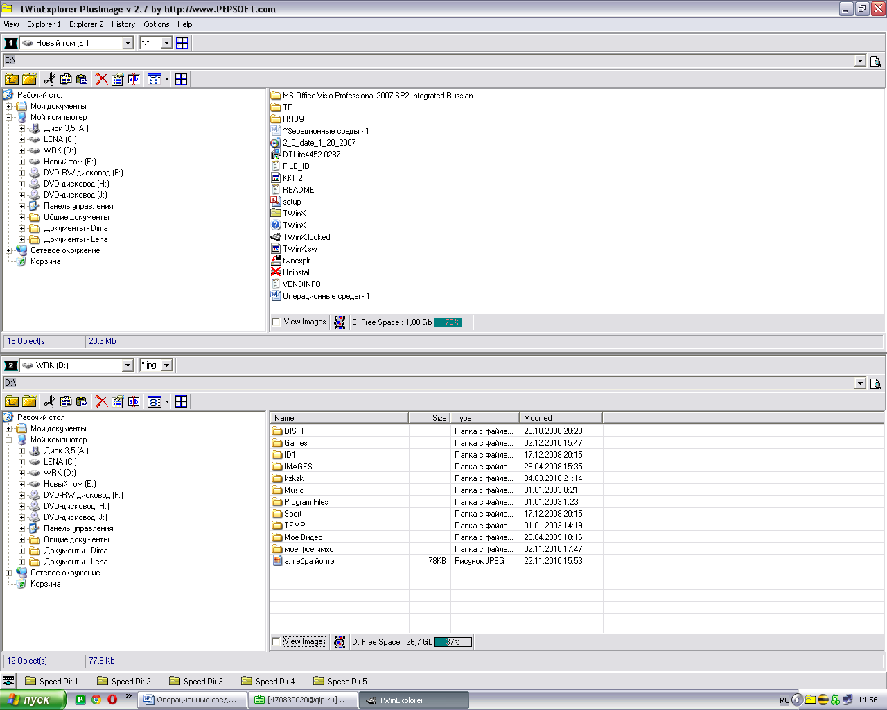This screenshot has height=710, width=887.
Task: Click Up folder icon in Explorer 2 toolbar
Action: click(x=12, y=401)
